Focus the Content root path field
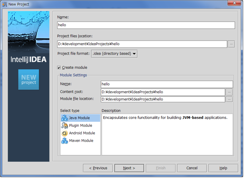This screenshot has width=244, height=178. pyautogui.click(x=163, y=92)
